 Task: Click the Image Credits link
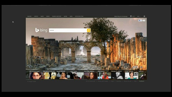click(x=32, y=81)
